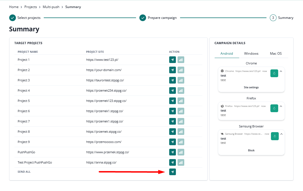Switch to the Mac OS preview tab
303x191 pixels.
click(276, 54)
